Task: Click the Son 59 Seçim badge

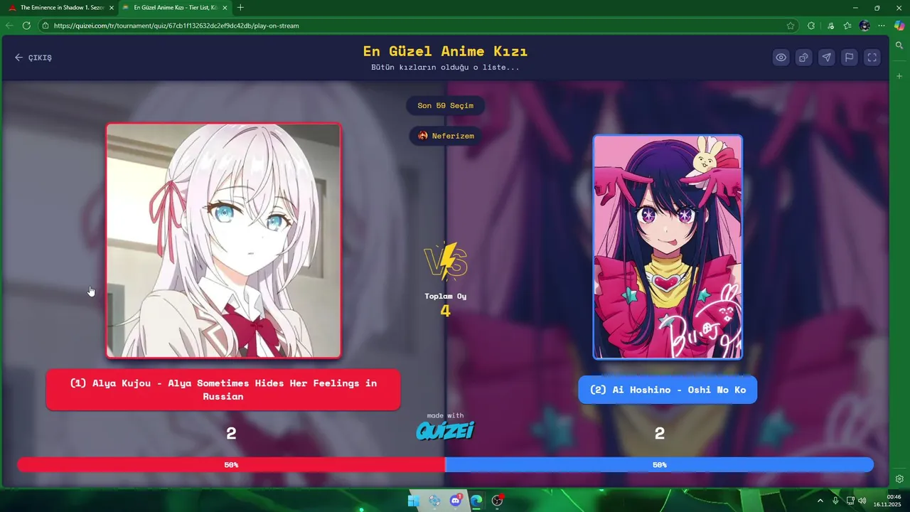Action: coord(445,106)
